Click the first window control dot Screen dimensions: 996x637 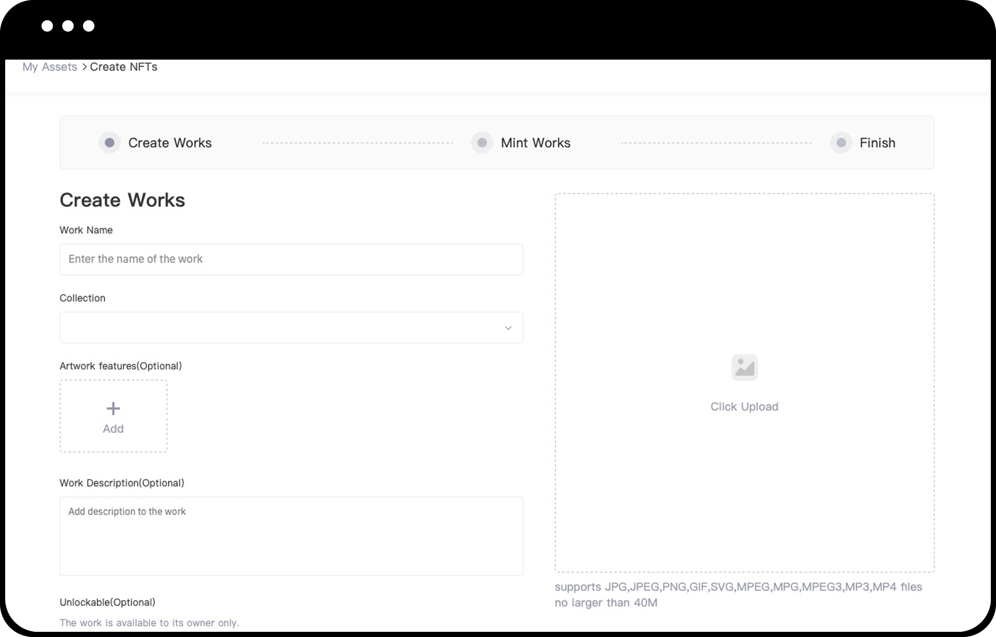pyautogui.click(x=47, y=26)
